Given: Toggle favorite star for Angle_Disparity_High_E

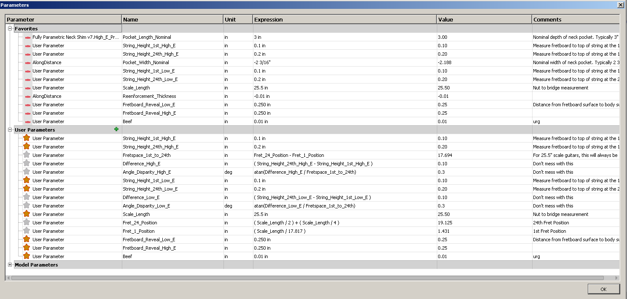Looking at the screenshot, I should [27, 172].
